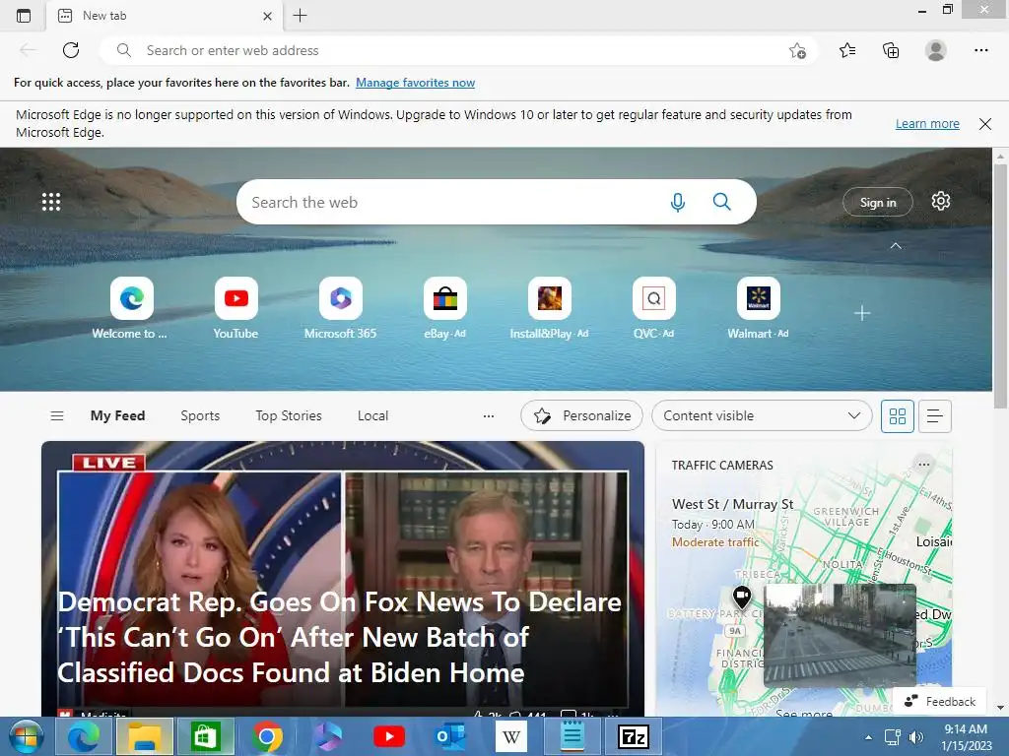
Task: Show hidden tray icons arrow
Action: tap(869, 737)
